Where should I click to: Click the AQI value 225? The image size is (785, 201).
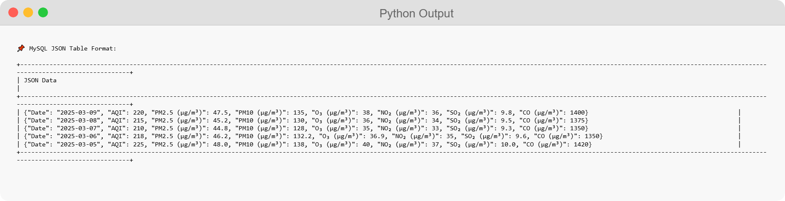pos(138,144)
